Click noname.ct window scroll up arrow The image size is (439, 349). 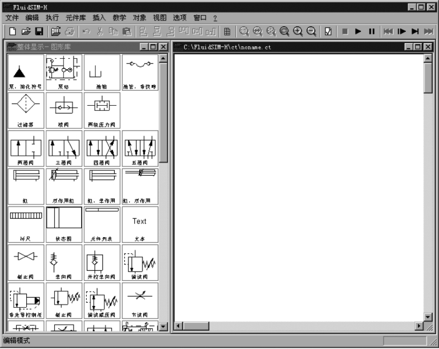428,58
